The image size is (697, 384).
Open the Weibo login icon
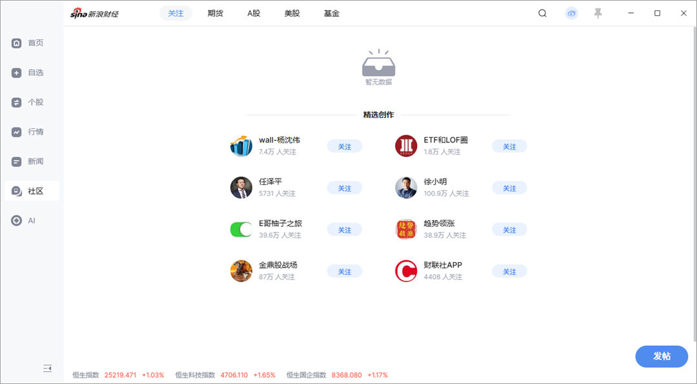click(572, 14)
